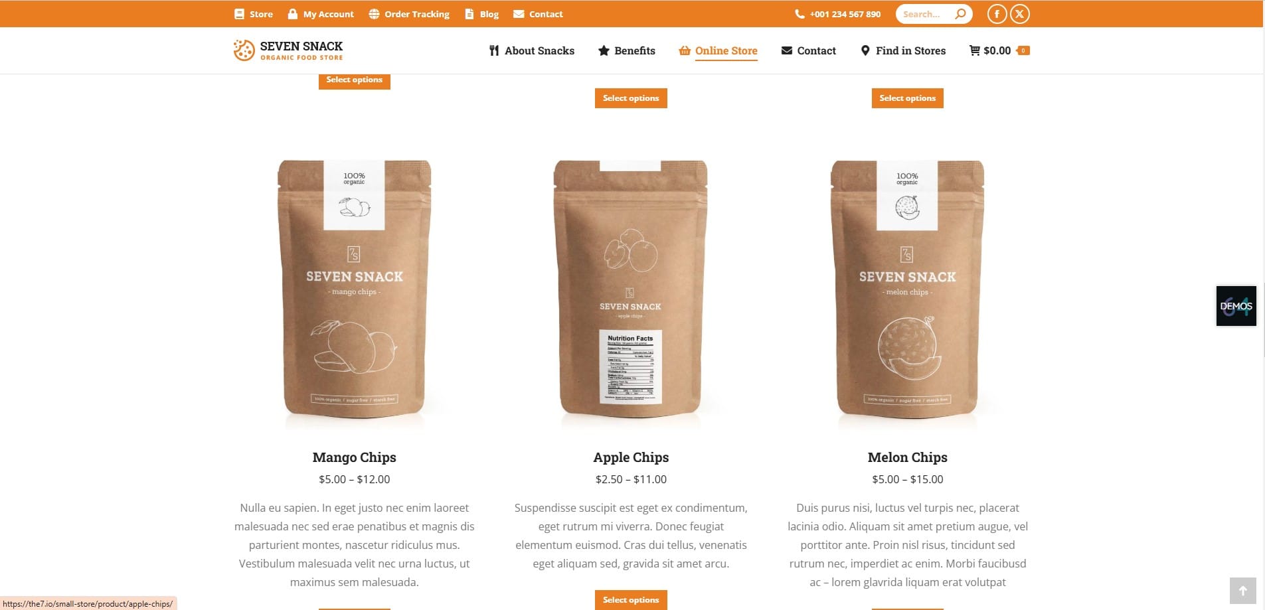
Task: Open the shopping cart showing $0.00
Action: click(x=999, y=50)
